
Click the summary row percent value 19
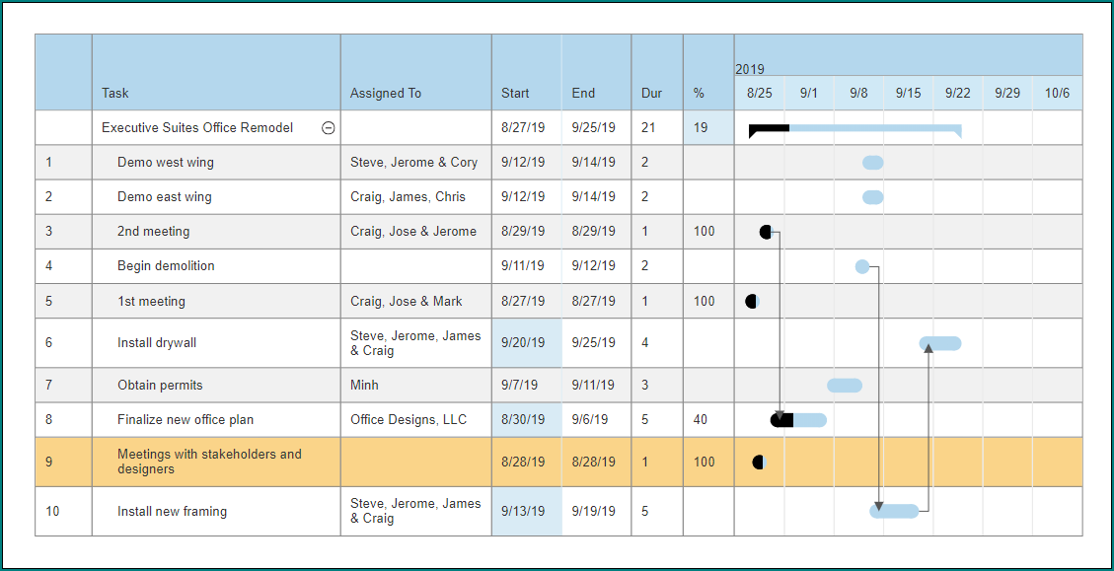pyautogui.click(x=708, y=128)
